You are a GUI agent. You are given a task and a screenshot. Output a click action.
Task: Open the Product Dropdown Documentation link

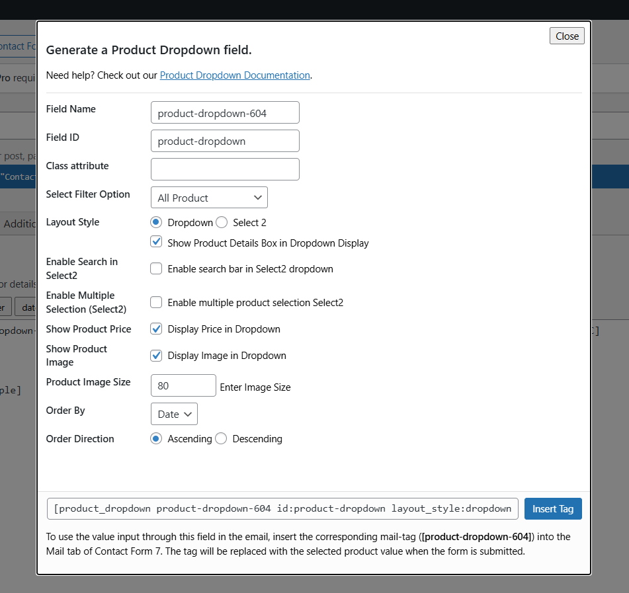235,75
